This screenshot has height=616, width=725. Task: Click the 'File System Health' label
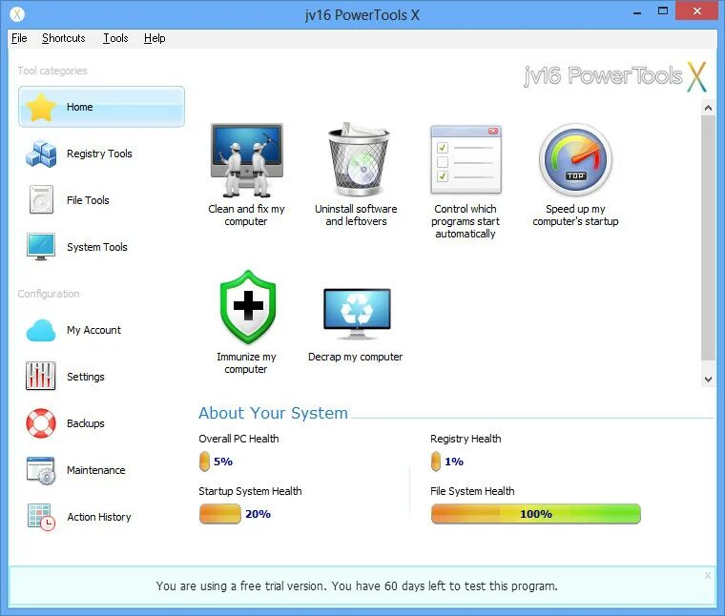(x=472, y=491)
